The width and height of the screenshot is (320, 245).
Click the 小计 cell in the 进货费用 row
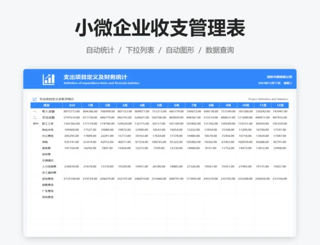pos(72,178)
